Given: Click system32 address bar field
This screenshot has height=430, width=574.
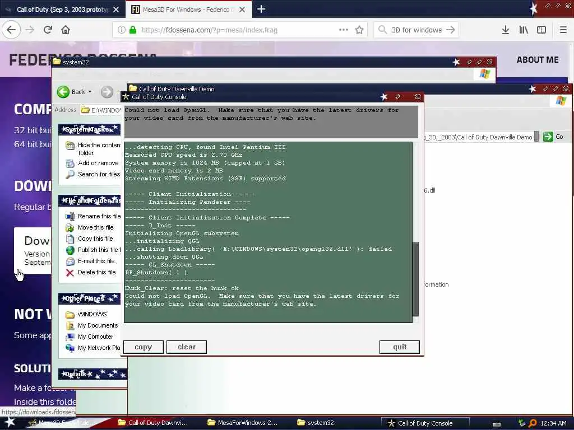Looking at the screenshot, I should (101, 110).
